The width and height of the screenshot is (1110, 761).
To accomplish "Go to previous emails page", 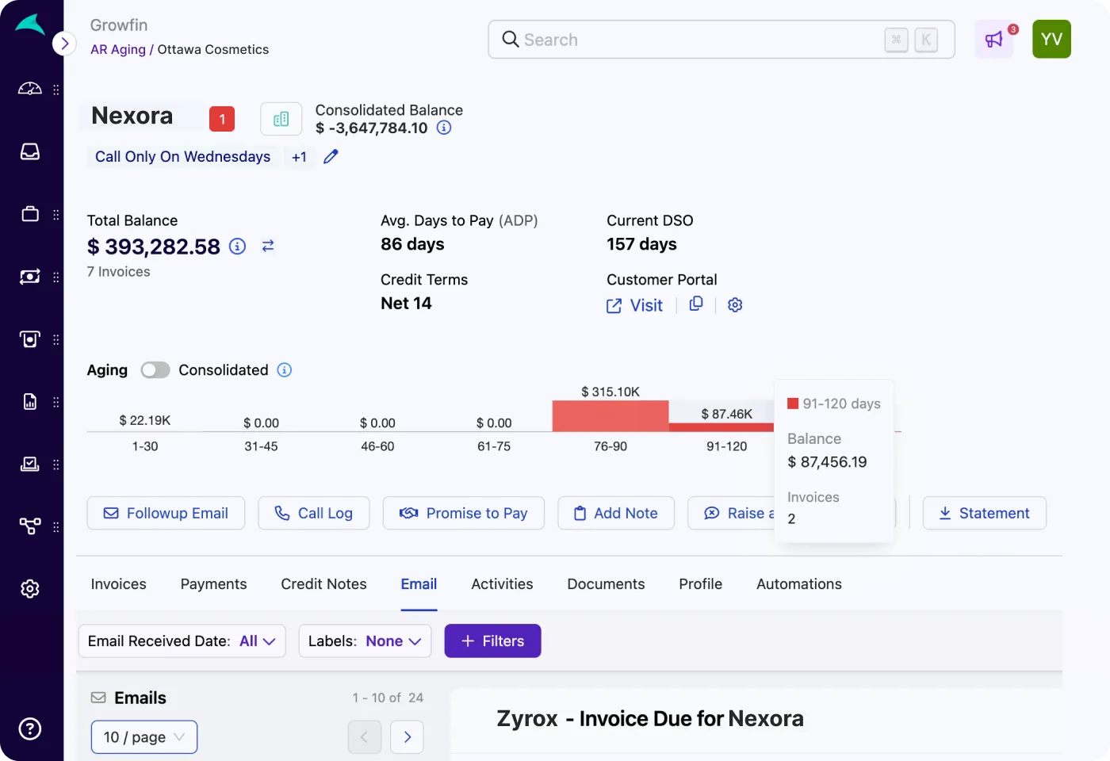I will (x=365, y=737).
